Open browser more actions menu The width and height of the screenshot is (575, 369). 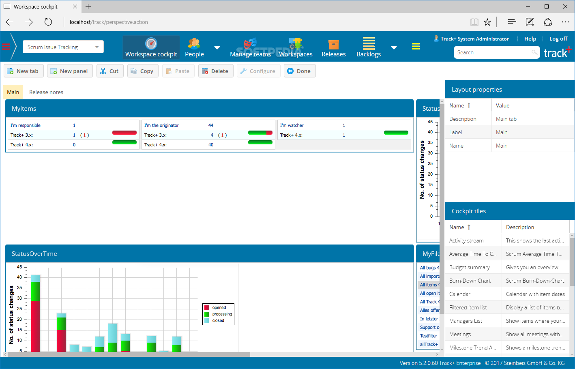point(566,22)
